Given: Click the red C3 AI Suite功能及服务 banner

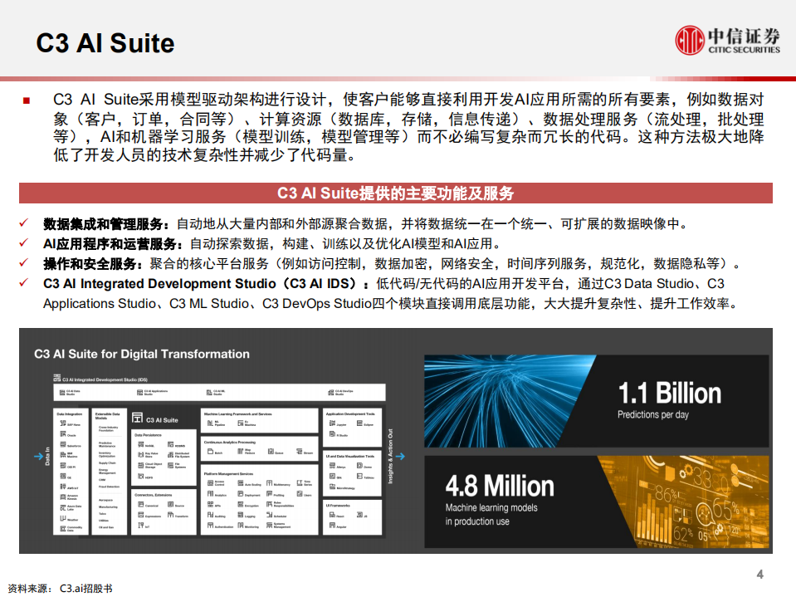Looking at the screenshot, I should coord(398,191).
